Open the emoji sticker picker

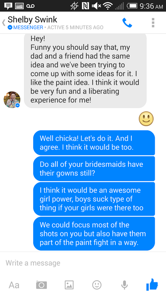coord(97,285)
